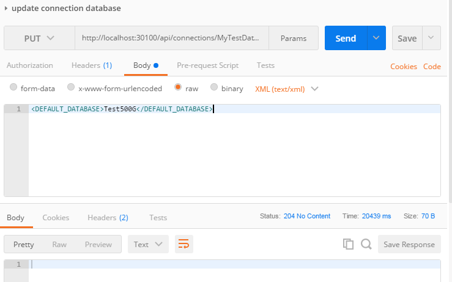Select the x-www-form-urlencoded radio button
452x282 pixels.
71,87
